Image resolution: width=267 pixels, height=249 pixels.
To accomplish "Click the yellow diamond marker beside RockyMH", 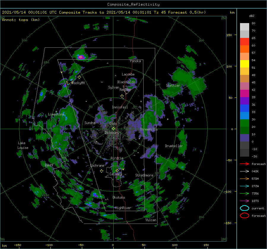I will 79,77.
